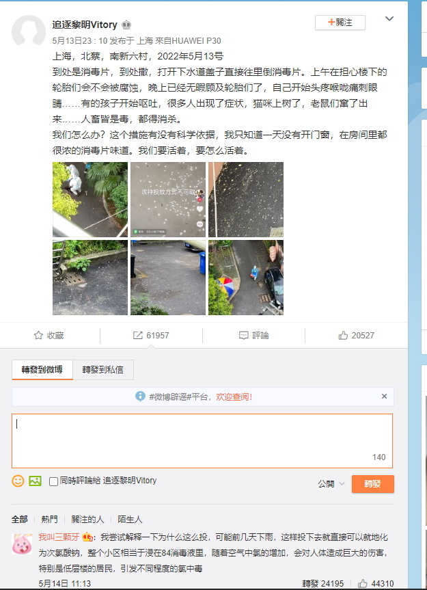Insert an emoji with the smiley icon
The height and width of the screenshot is (590, 427).
tap(18, 481)
